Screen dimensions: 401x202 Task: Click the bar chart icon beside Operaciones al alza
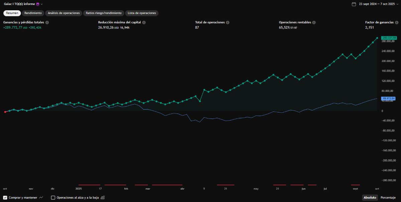(103, 197)
